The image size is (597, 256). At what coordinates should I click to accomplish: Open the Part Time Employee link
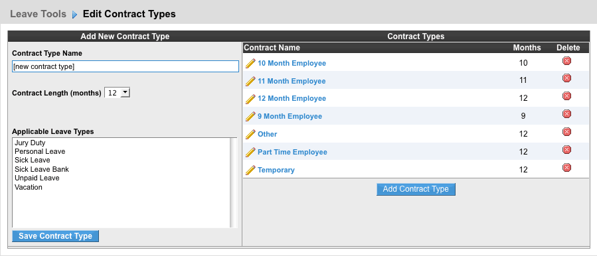(292, 152)
